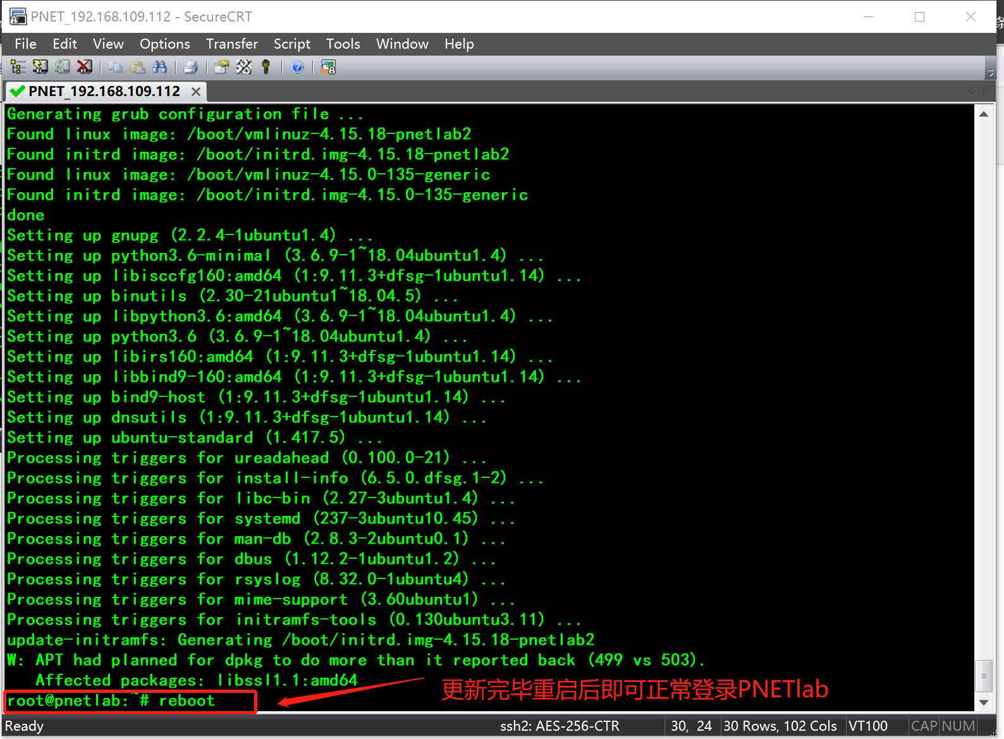Open the File menu
This screenshot has height=739, width=1004.
click(25, 44)
